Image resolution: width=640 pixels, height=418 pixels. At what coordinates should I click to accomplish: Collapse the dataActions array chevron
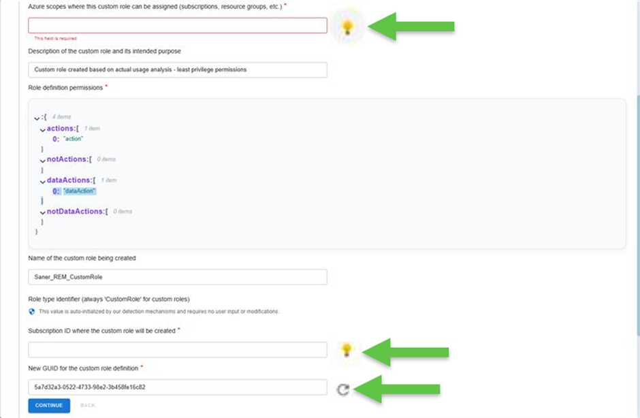(x=42, y=181)
